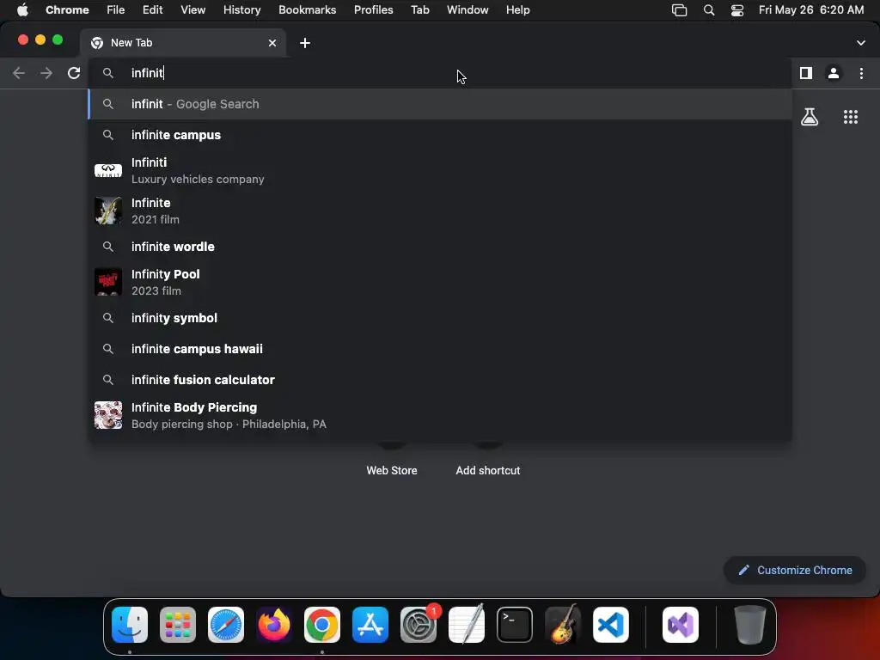Click the search icon beside 'infinite wordle'
880x660 pixels.
[x=108, y=247]
